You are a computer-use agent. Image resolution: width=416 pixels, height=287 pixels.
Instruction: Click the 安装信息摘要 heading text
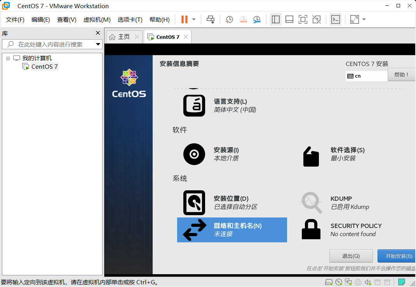point(179,64)
